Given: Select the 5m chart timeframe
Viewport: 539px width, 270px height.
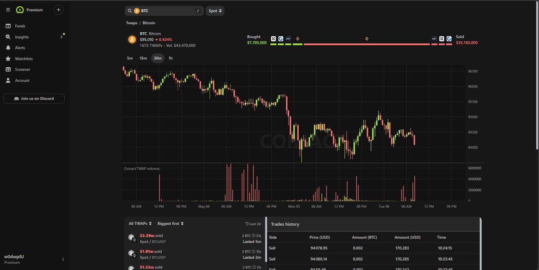Looking at the screenshot, I should click(130, 58).
